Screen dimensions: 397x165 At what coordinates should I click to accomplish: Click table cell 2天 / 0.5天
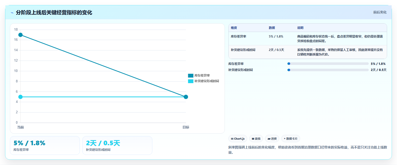(x=276, y=50)
